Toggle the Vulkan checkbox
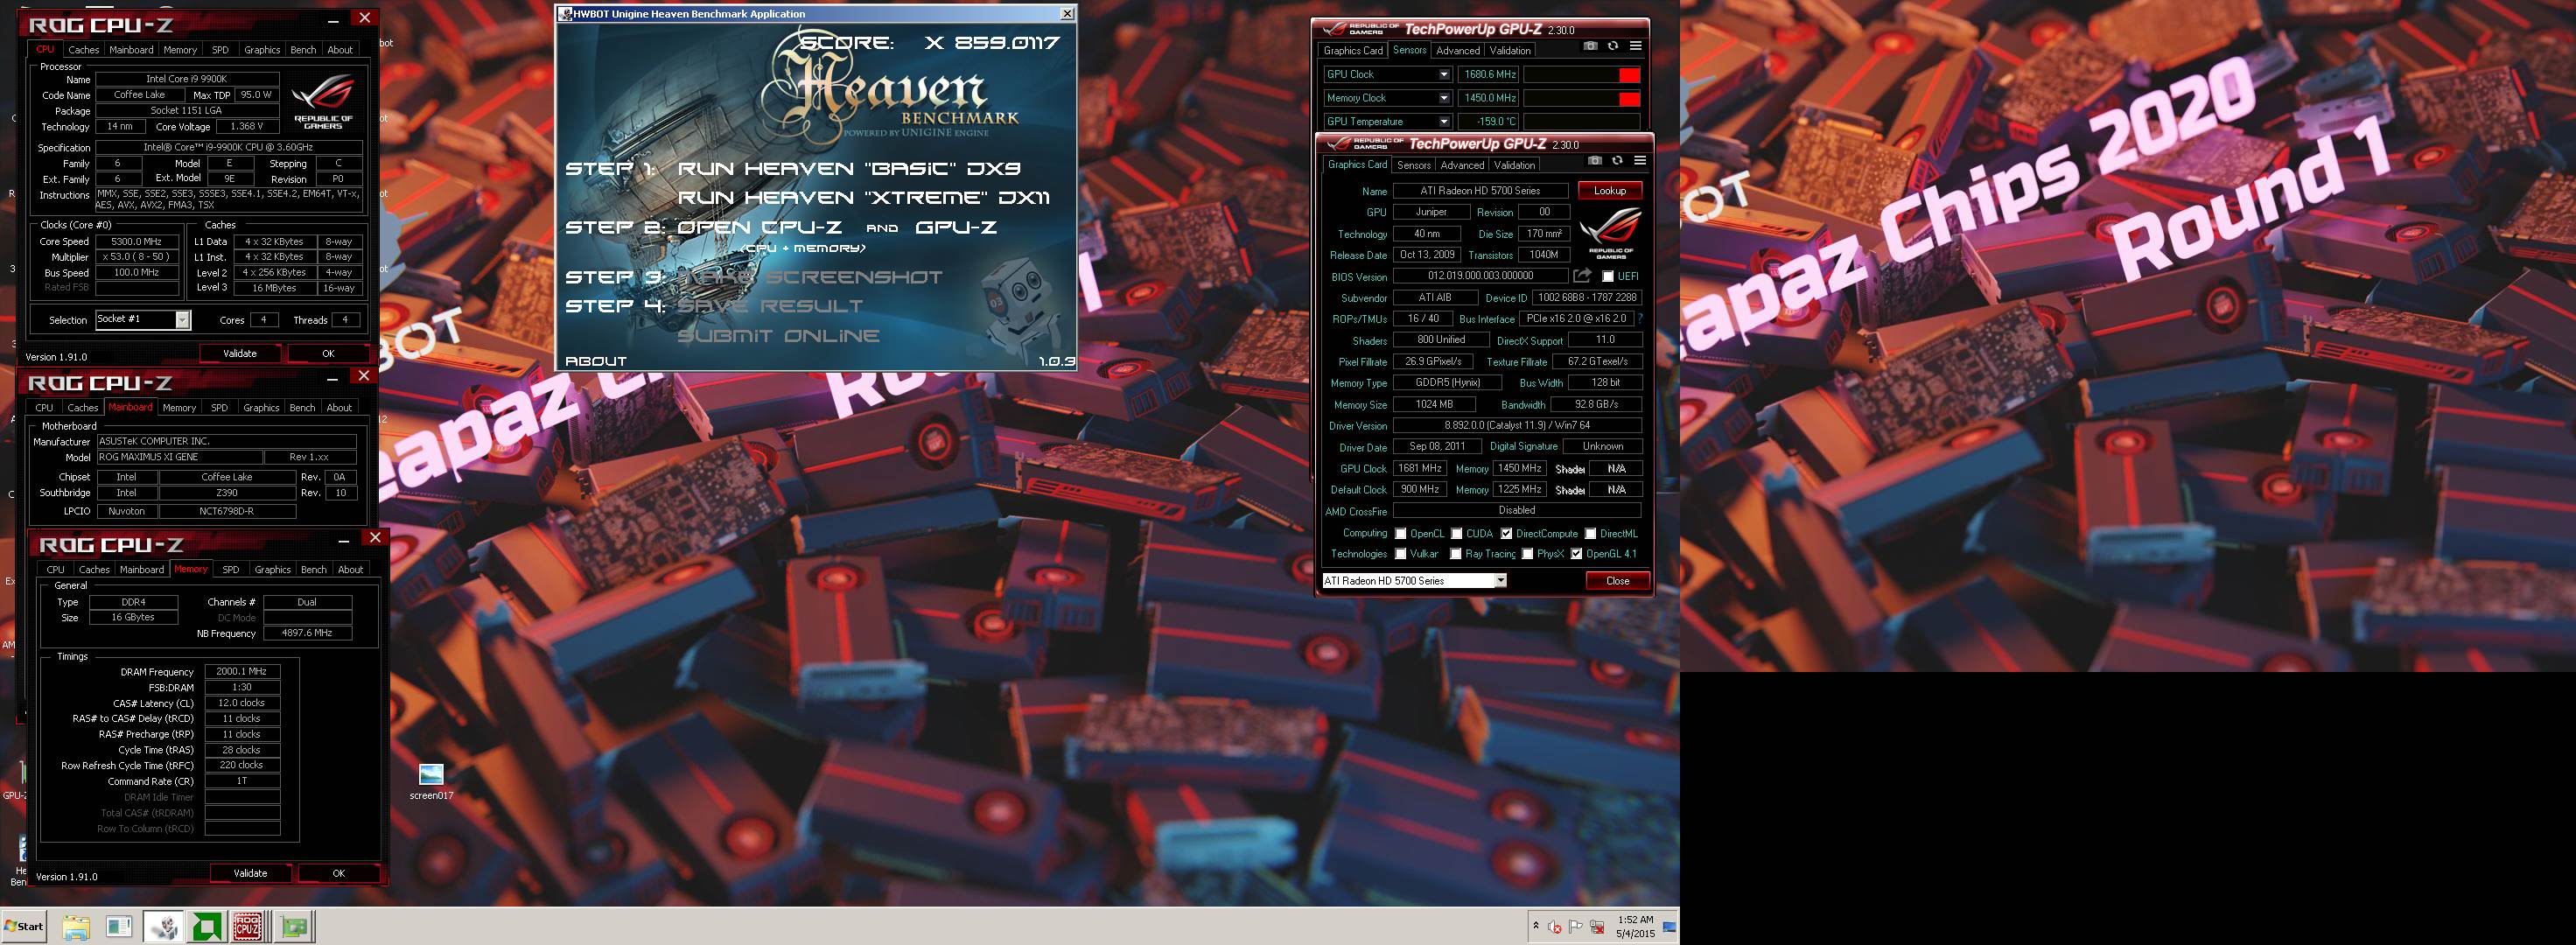 click(x=1401, y=554)
